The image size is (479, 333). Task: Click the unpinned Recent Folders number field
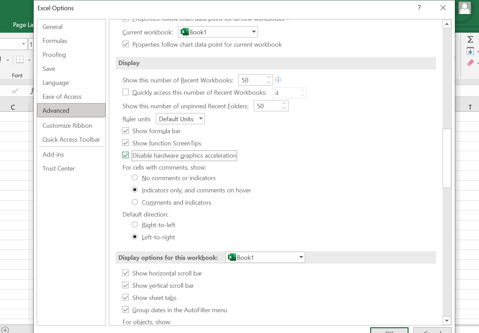point(267,106)
